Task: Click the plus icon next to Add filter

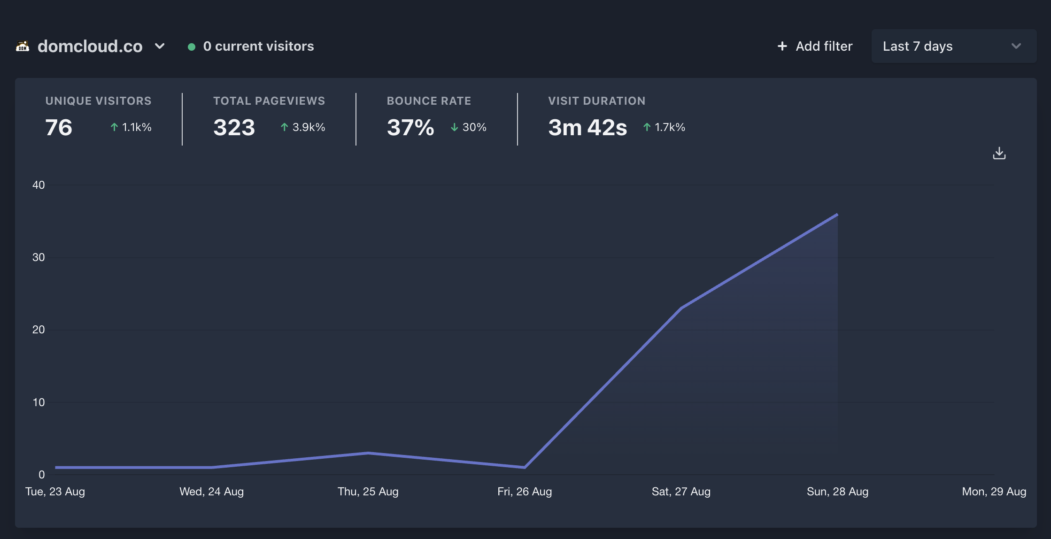Action: tap(781, 46)
